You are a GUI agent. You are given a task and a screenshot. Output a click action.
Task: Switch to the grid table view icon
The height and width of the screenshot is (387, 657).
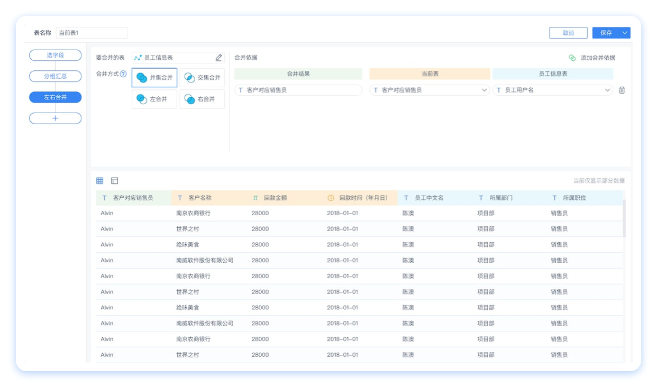click(x=99, y=181)
